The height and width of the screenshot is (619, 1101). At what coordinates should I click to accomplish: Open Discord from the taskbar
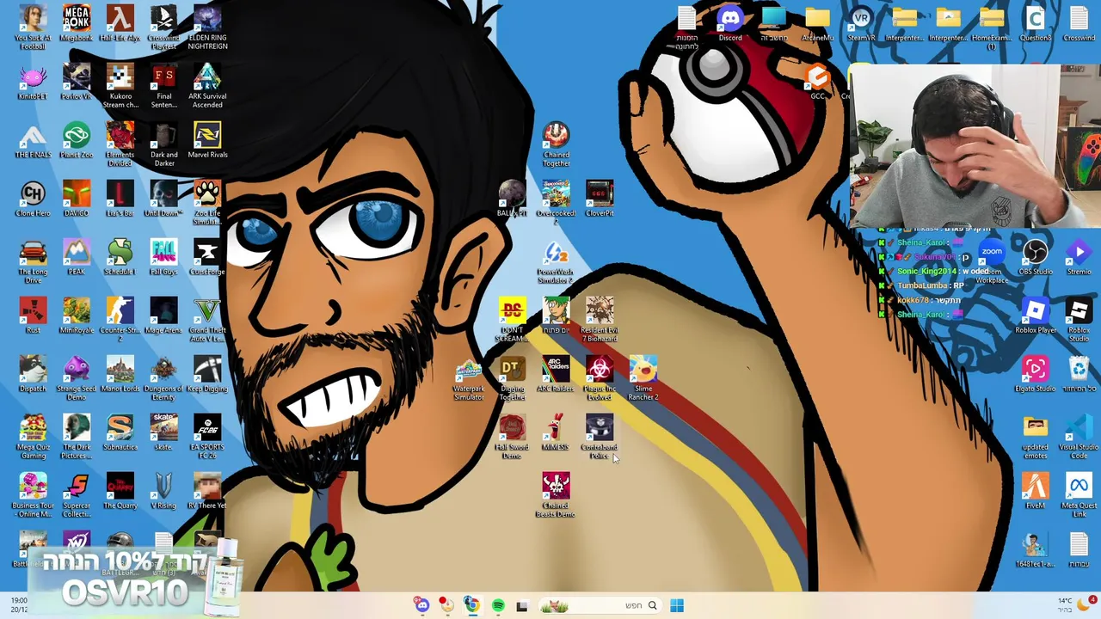[421, 605]
